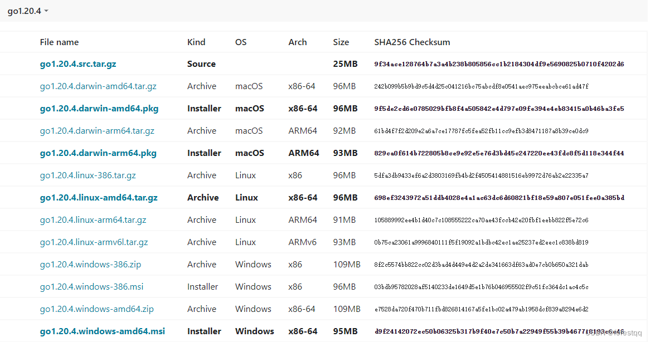650x342 pixels.
Task: Download the go1.20.4.linux-amd64.tar.gz archive
Action: pyautogui.click(x=99, y=197)
